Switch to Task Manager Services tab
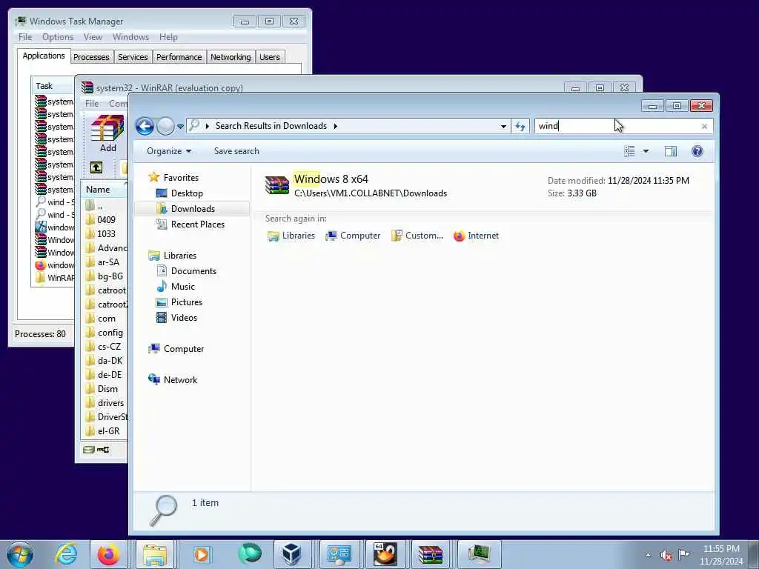Screen dimensions: 759x569 133,57
